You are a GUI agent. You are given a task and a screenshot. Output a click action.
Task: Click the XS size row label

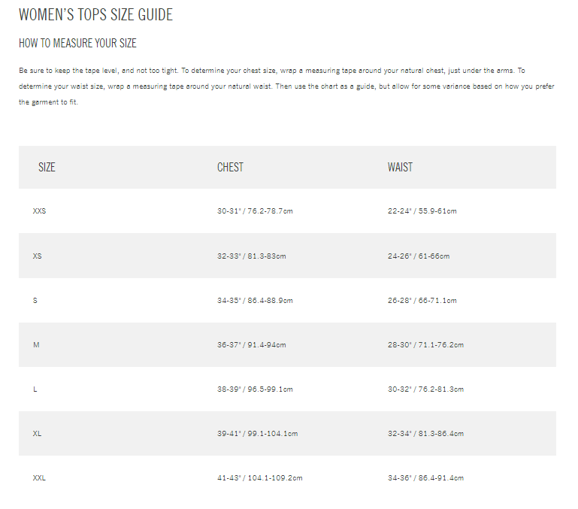(38, 256)
